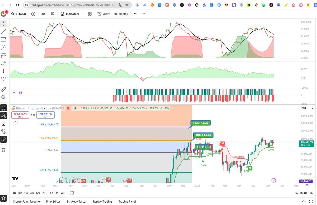Activate the zoom in tool
Screen dimensions: 317x205
pyautogui.click(x=4, y=97)
